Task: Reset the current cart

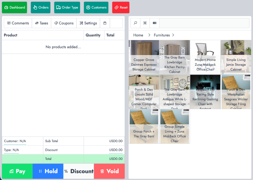Action: pos(121,7)
